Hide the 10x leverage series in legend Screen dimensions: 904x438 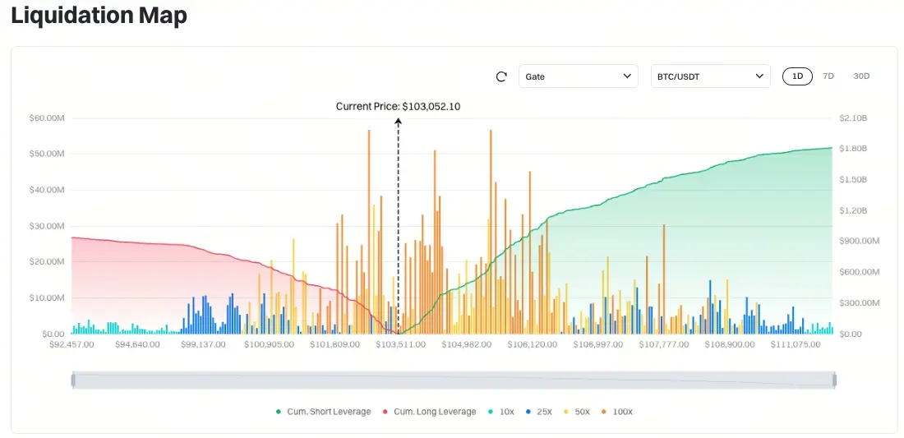point(502,412)
